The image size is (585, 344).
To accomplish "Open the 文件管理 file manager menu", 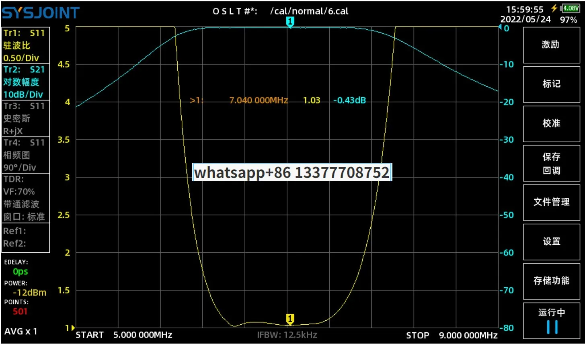I will click(551, 202).
